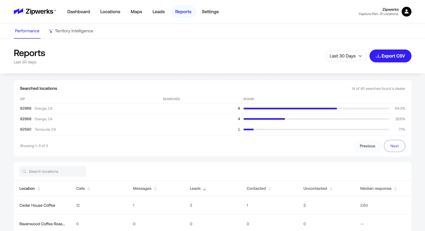Select the Ravenwood Coffee Roas... location
This screenshot has width=425, height=231.
tap(42, 224)
